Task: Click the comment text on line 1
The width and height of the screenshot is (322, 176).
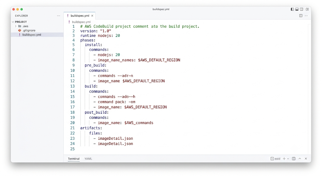Action: tap(140, 26)
